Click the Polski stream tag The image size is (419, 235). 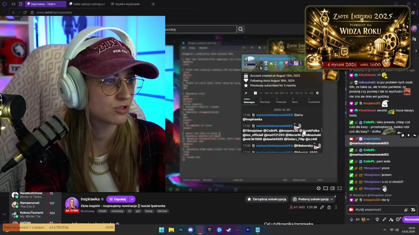[x=102, y=211]
